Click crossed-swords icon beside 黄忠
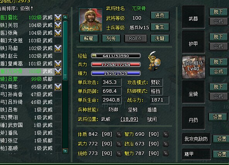This screenshot has height=165, width=229. (x=58, y=87)
